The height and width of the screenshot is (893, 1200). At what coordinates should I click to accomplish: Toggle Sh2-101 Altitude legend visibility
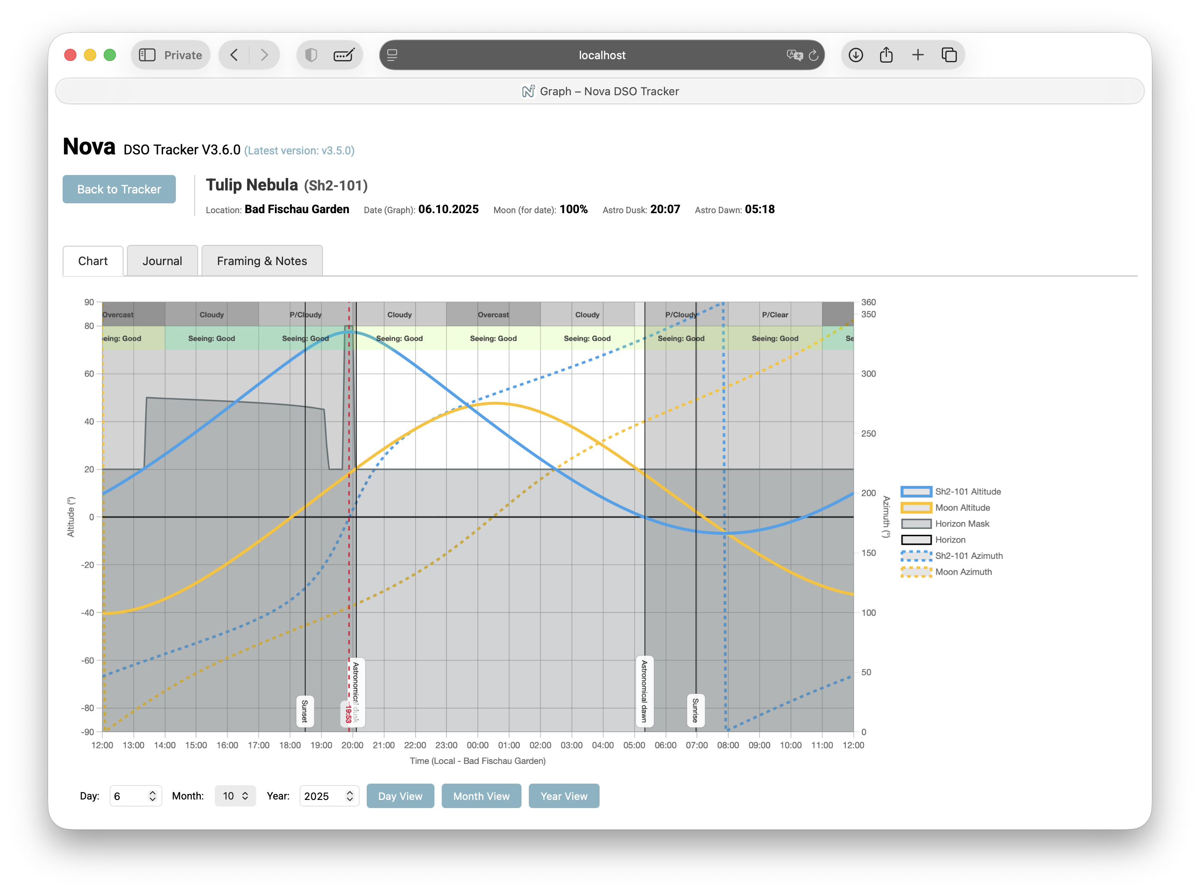pyautogui.click(x=968, y=492)
